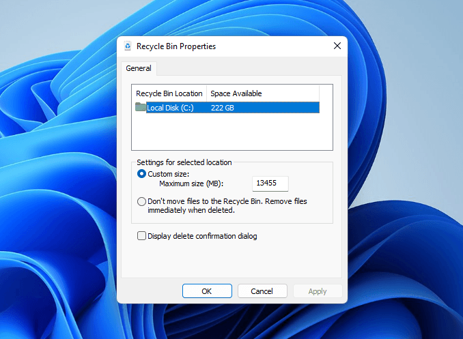This screenshot has width=463, height=339.
Task: Click the OK button
Action: tap(207, 291)
